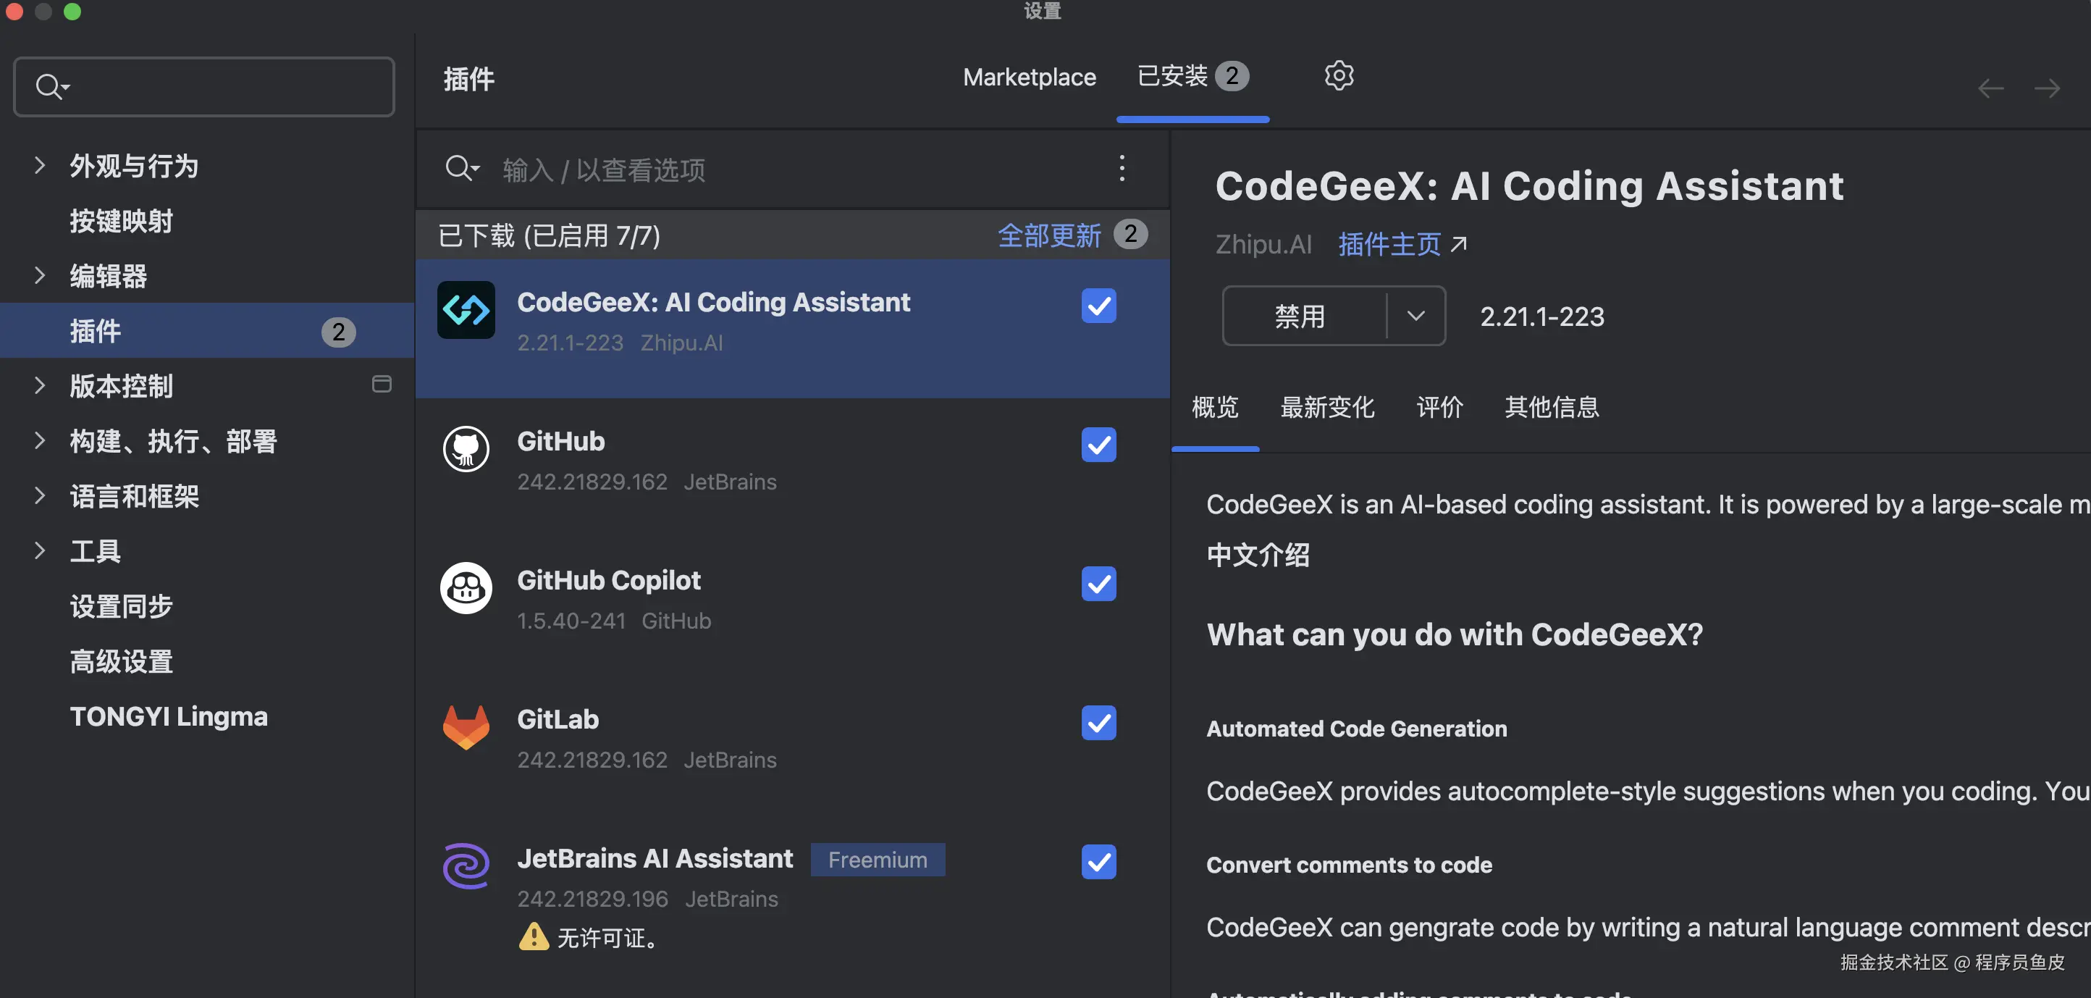Image resolution: width=2091 pixels, height=998 pixels.
Task: Expand the 编辑器 tree node
Action: [x=39, y=275]
